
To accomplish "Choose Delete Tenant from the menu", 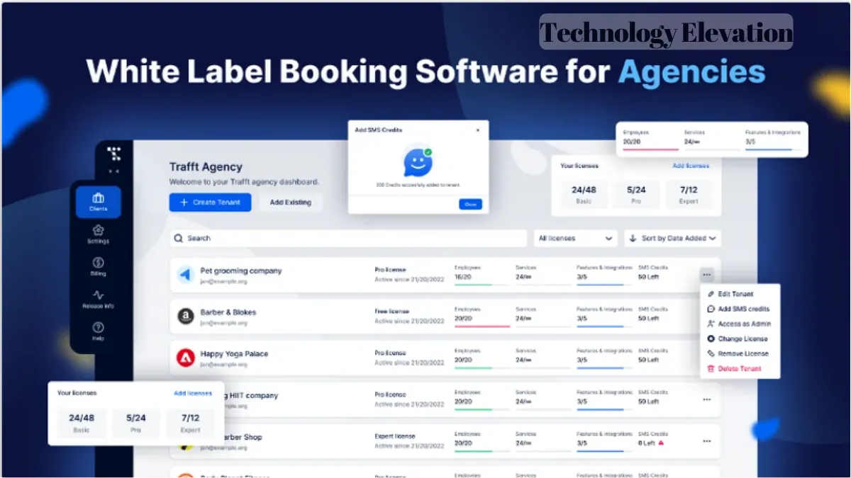I will (734, 368).
